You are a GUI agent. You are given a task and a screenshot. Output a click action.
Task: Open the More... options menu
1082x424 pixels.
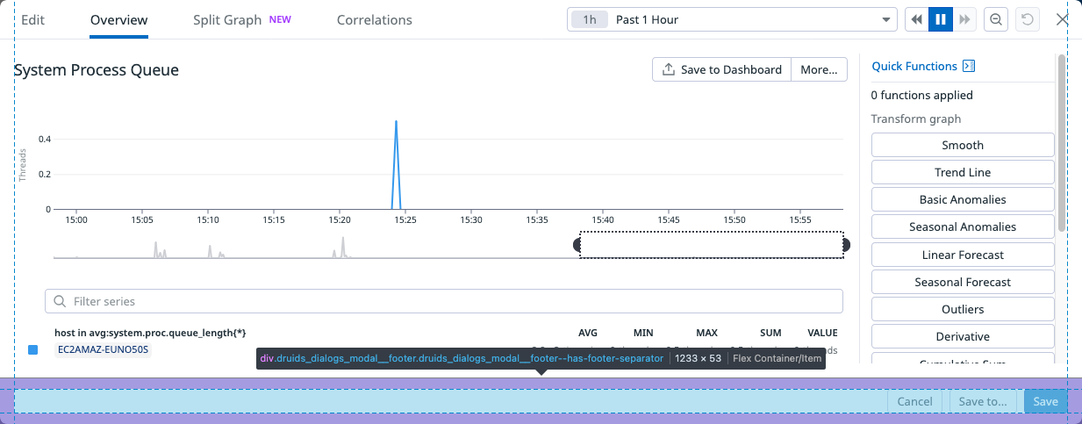tap(819, 69)
